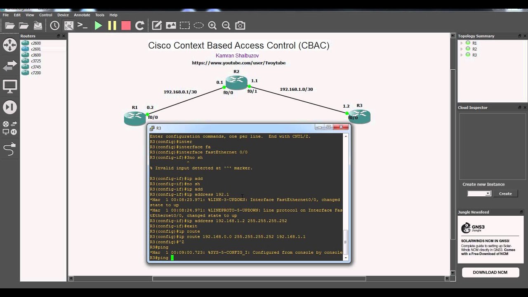Browse security devices sidebar icon
528x297 pixels.
pos(10,108)
